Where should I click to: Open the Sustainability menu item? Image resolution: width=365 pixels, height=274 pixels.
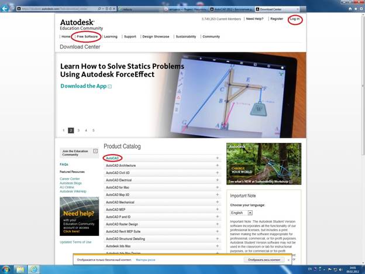186,36
